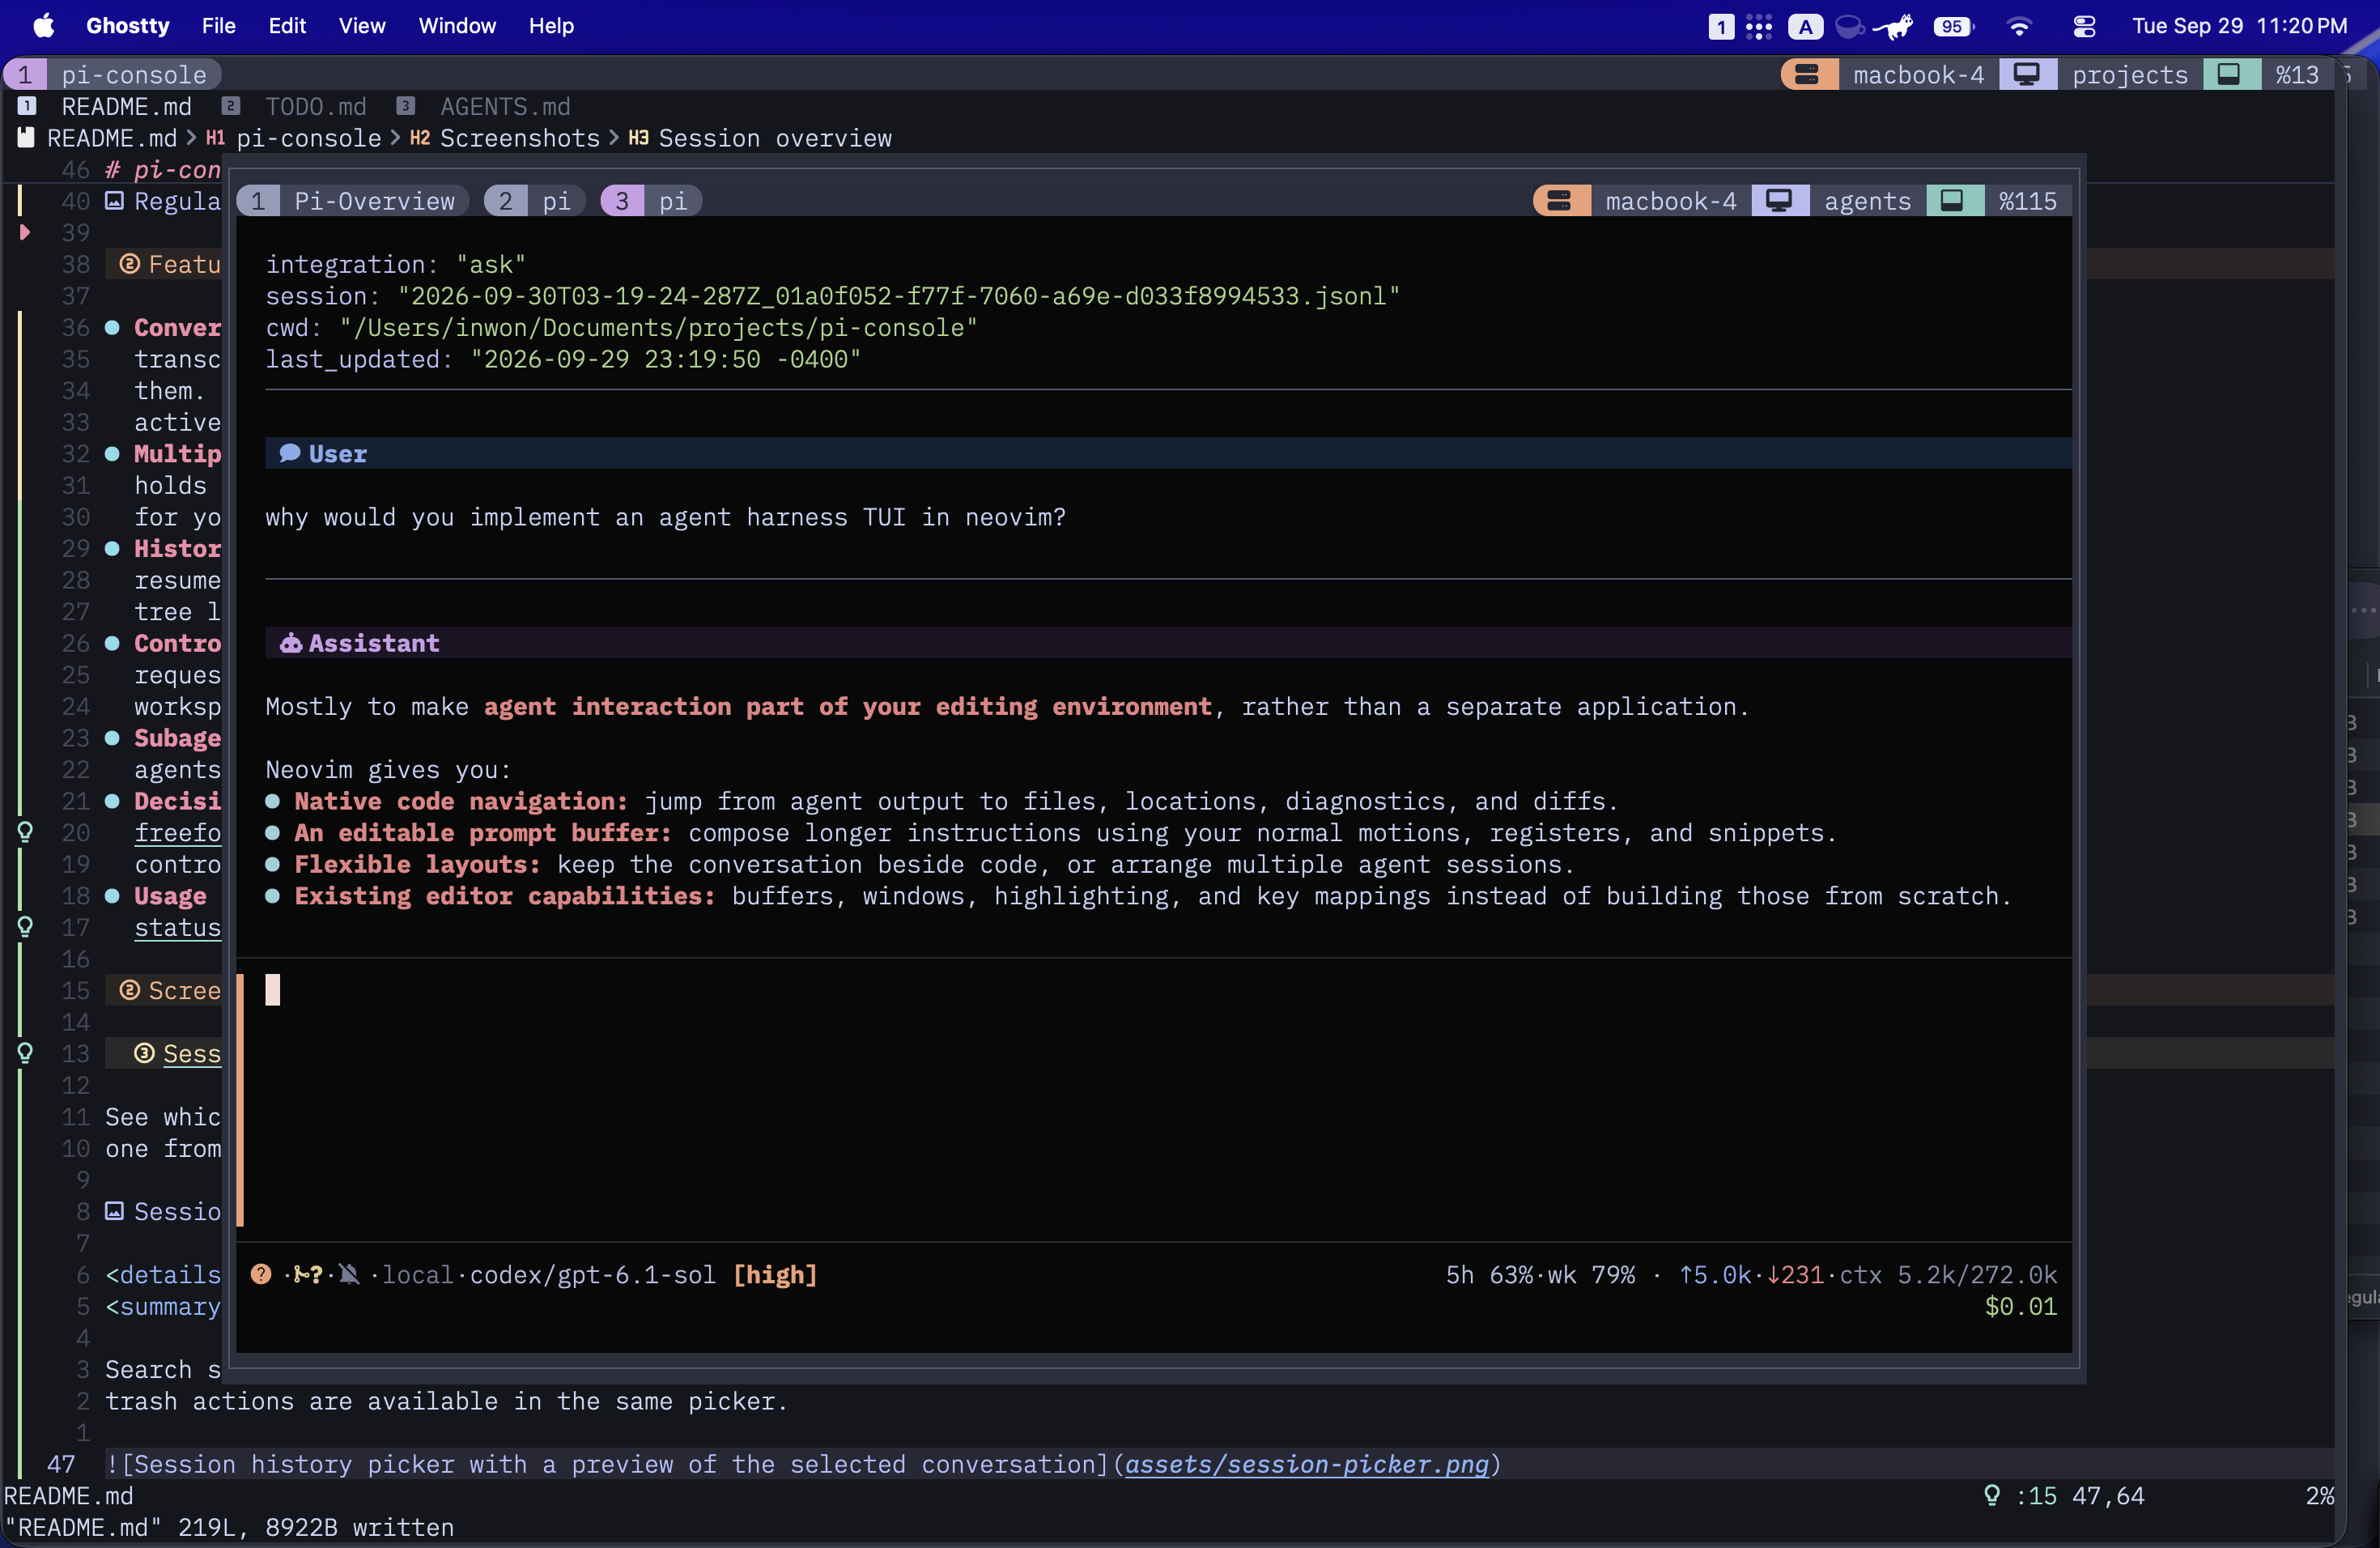Click the codex/gpt-6.1-sol model name
This screenshot has width=2380, height=1548.
593,1274
